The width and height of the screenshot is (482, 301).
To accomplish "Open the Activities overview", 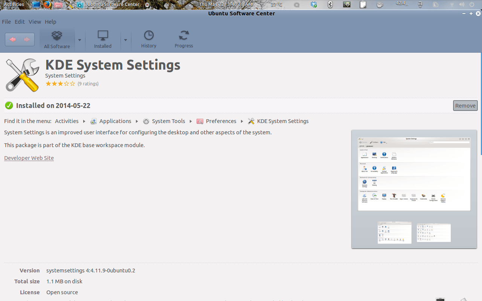I will click(14, 5).
